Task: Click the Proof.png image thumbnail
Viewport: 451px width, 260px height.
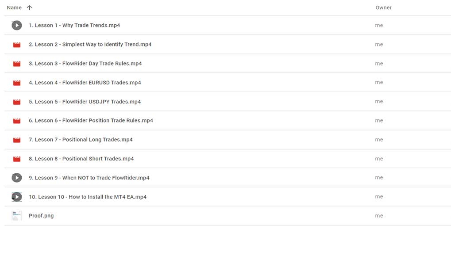Action: (17, 216)
